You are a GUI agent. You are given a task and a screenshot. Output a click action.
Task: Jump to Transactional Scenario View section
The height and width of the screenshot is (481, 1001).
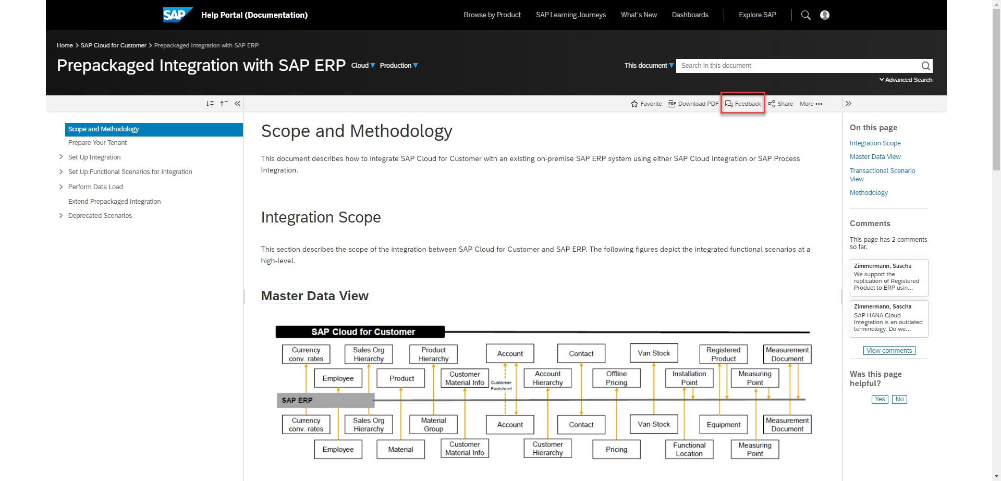coord(882,175)
